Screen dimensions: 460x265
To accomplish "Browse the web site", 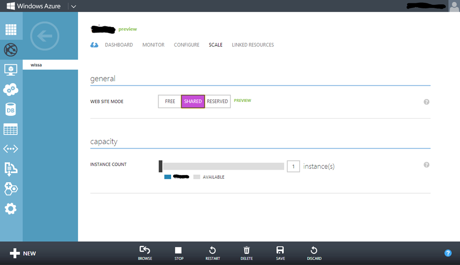I will pyautogui.click(x=145, y=253).
